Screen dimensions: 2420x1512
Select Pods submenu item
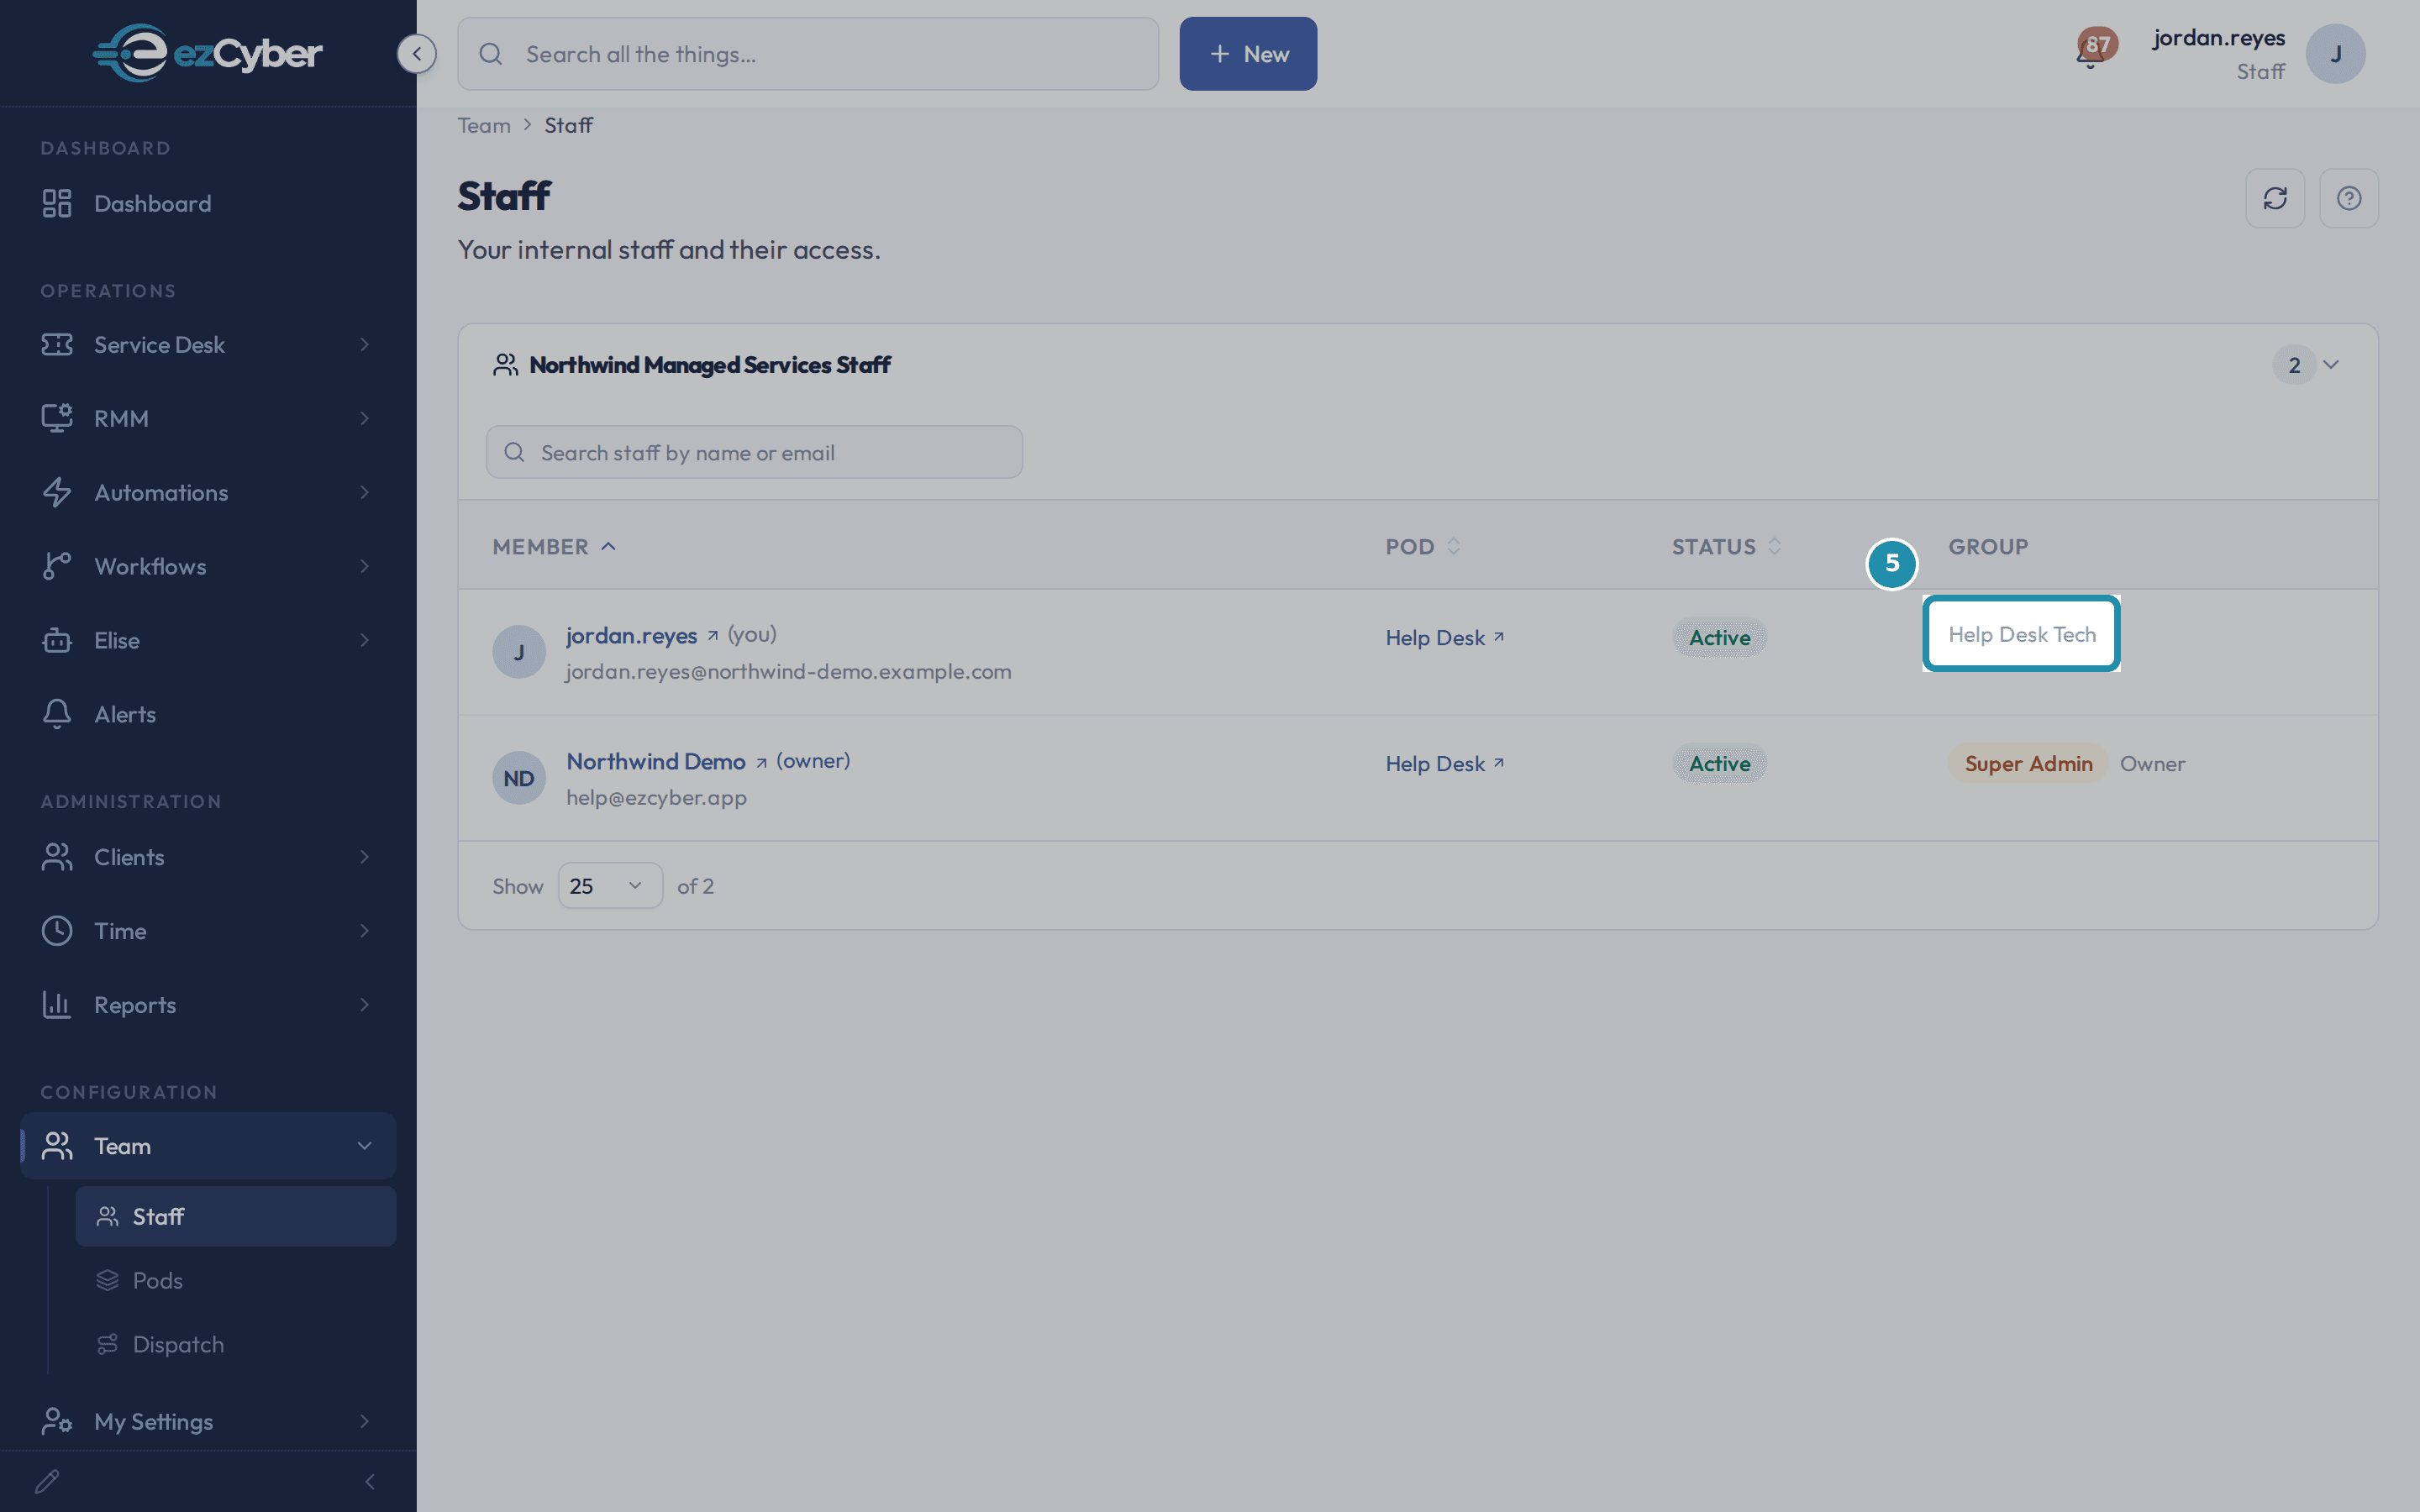coord(236,1280)
